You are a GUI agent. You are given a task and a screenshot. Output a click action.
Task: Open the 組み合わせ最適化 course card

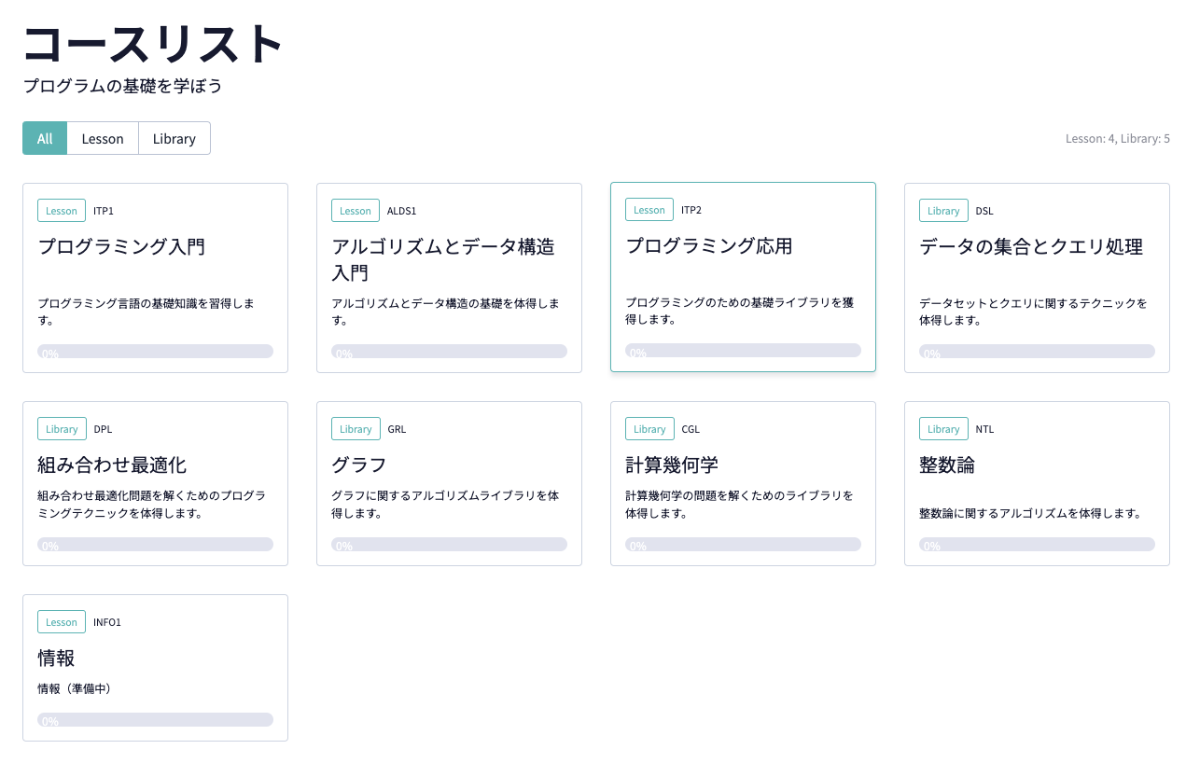[x=112, y=465]
